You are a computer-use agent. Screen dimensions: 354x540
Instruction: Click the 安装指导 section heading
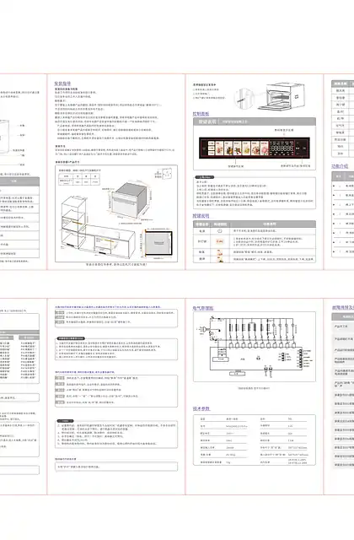(62, 84)
